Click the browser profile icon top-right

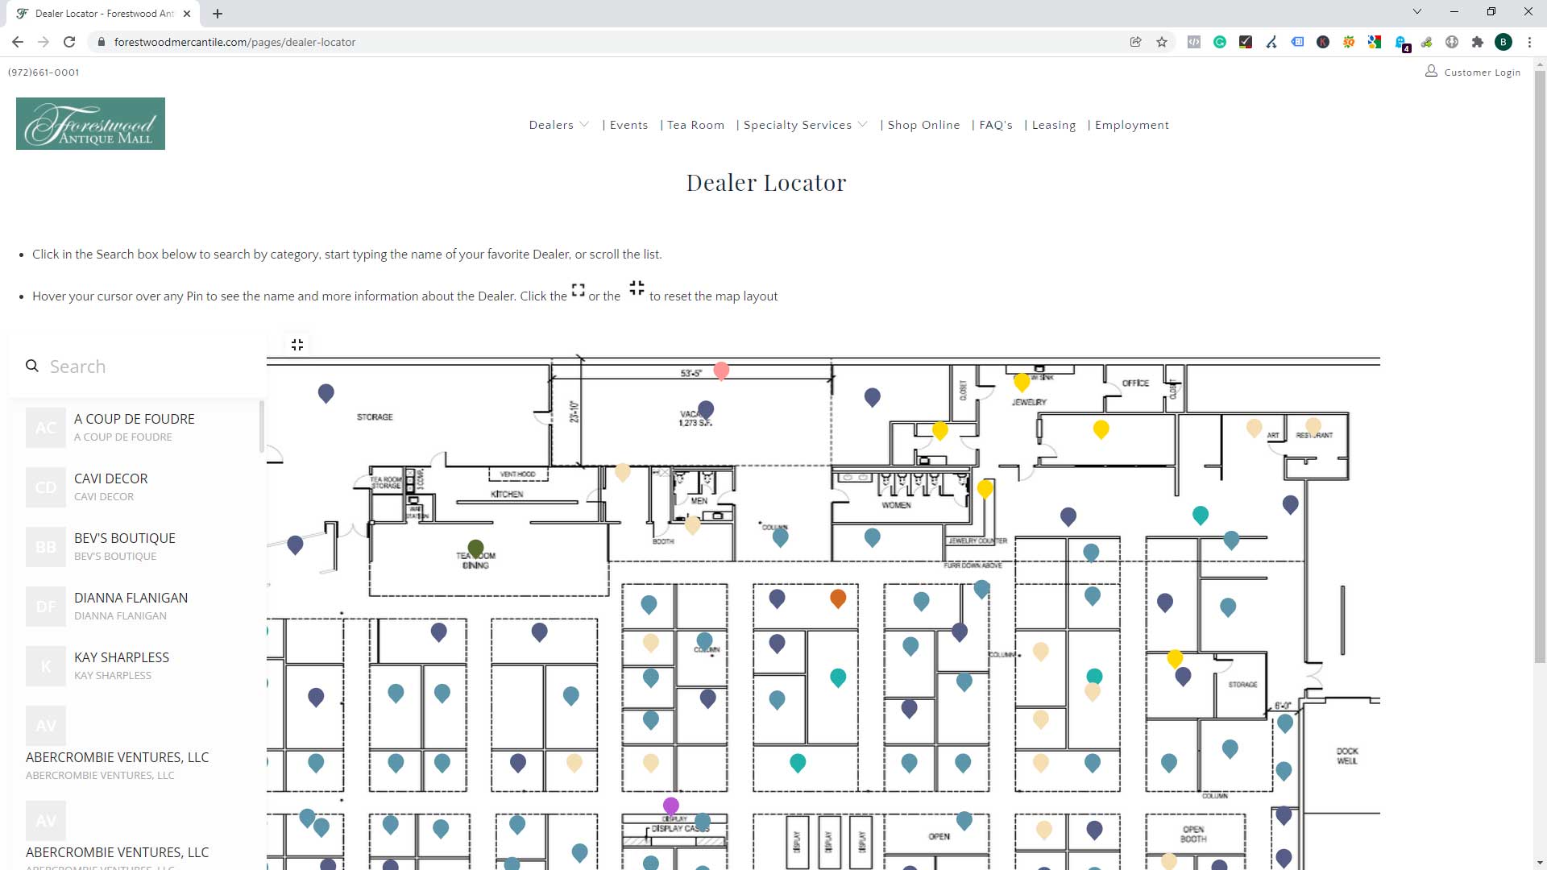coord(1503,43)
